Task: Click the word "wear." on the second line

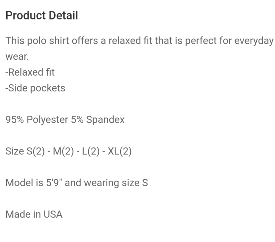Action: click(x=17, y=57)
